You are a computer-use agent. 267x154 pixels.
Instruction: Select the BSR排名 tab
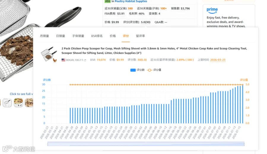coord(97,36)
